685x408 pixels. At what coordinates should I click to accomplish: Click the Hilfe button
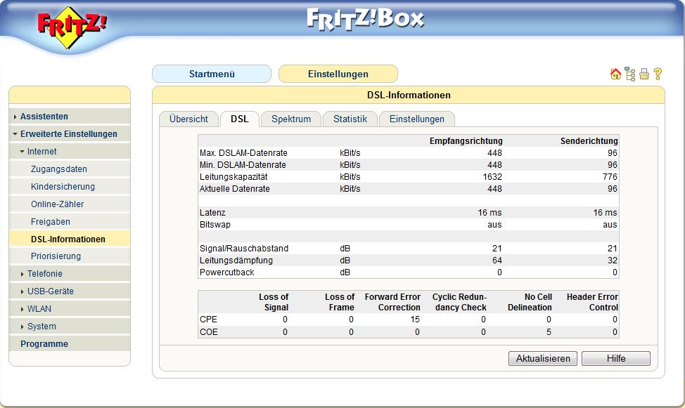[616, 359]
